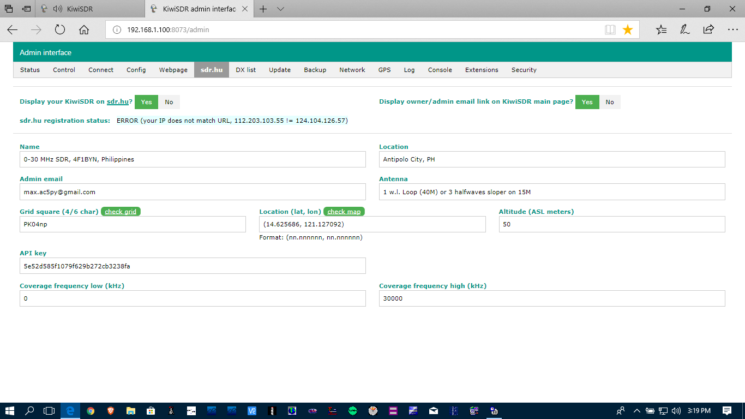Click the Coverage frequency low field

[x=193, y=298]
